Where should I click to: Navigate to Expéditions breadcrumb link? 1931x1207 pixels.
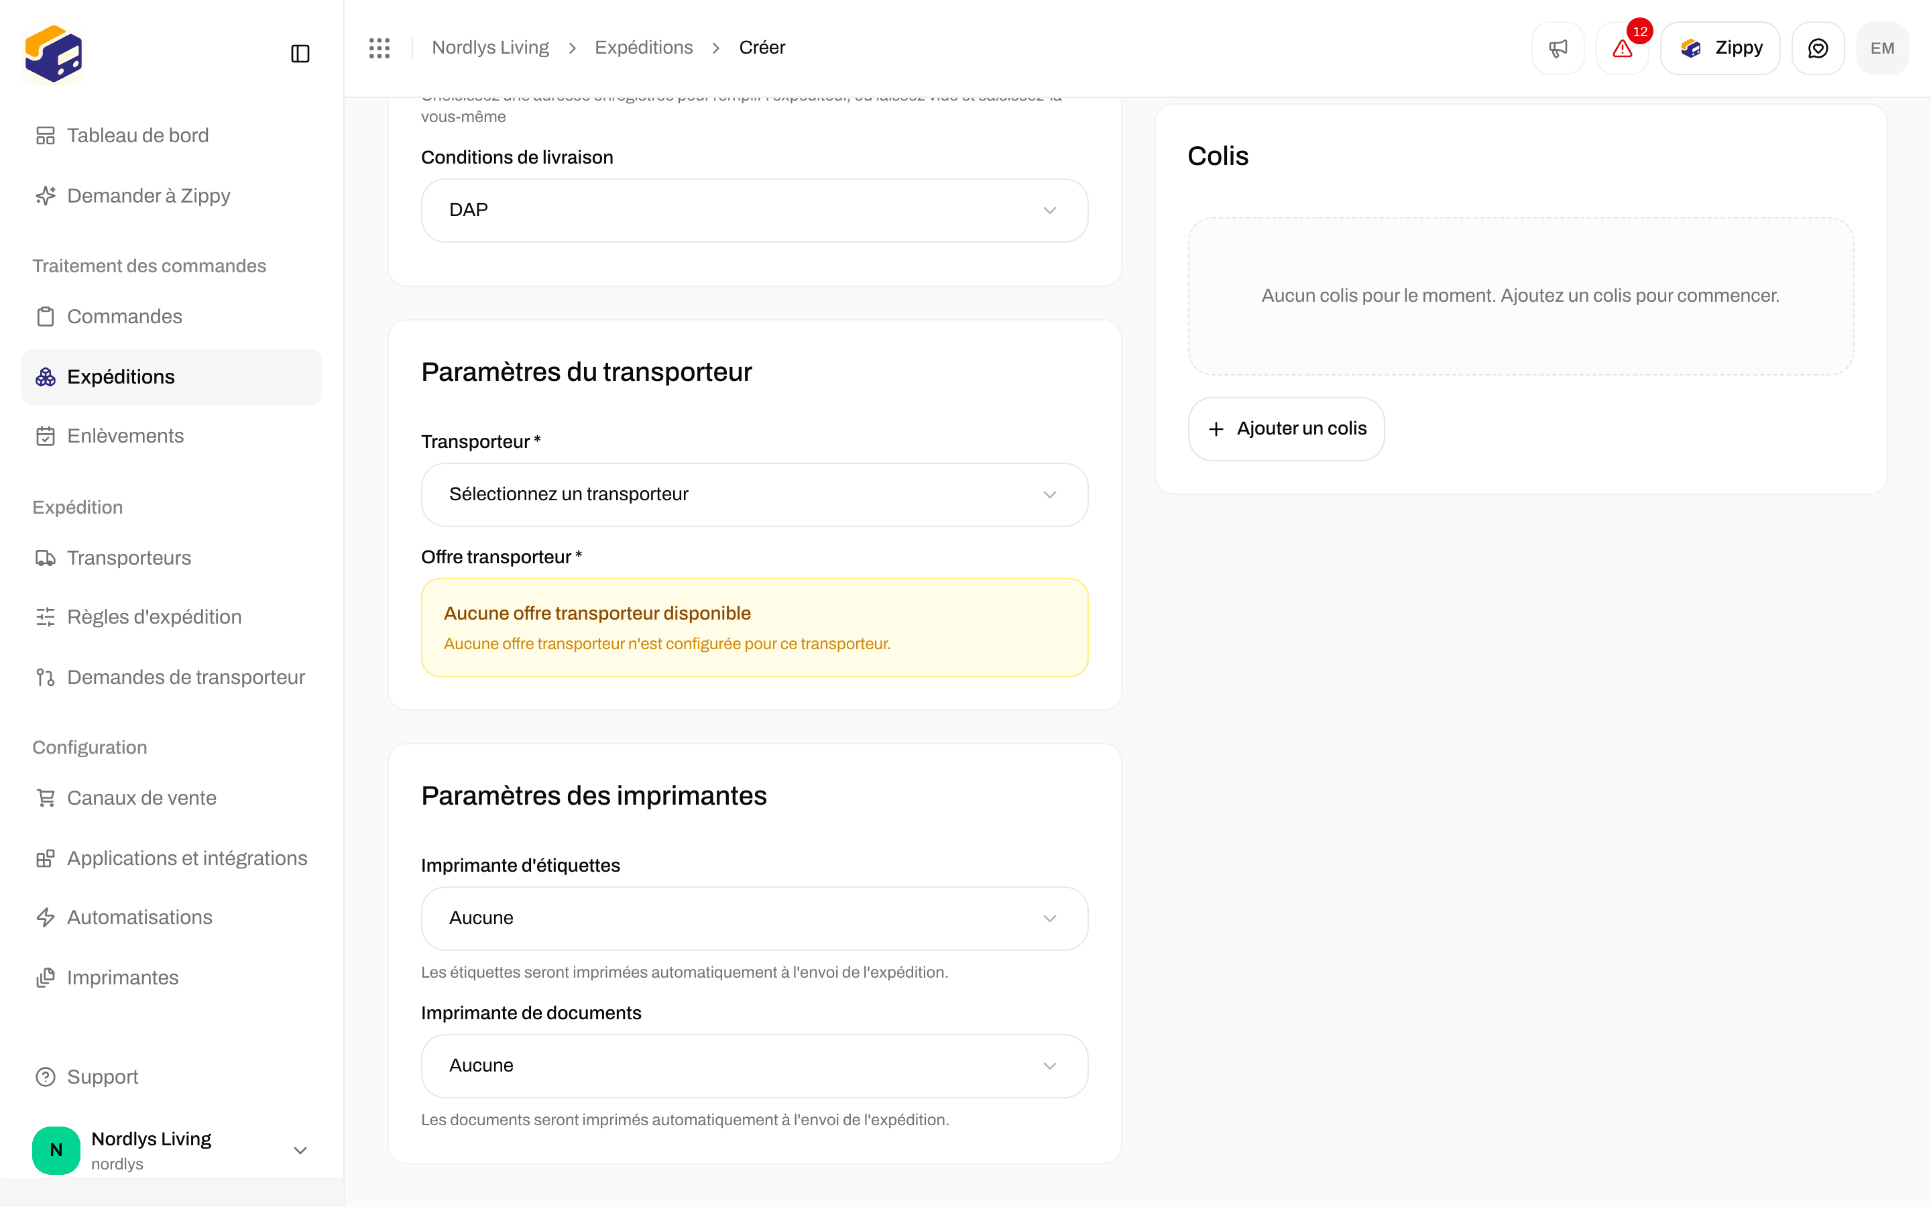tap(644, 48)
